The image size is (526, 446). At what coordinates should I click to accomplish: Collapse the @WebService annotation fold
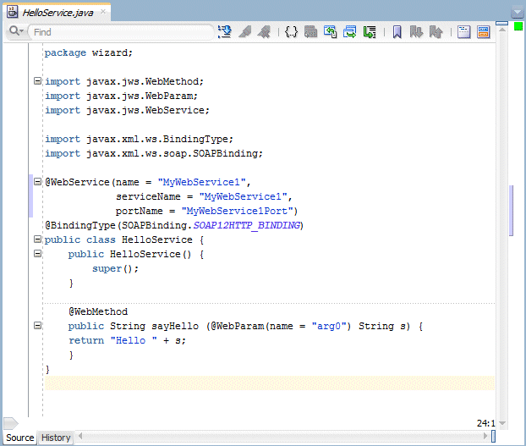pyautogui.click(x=37, y=182)
